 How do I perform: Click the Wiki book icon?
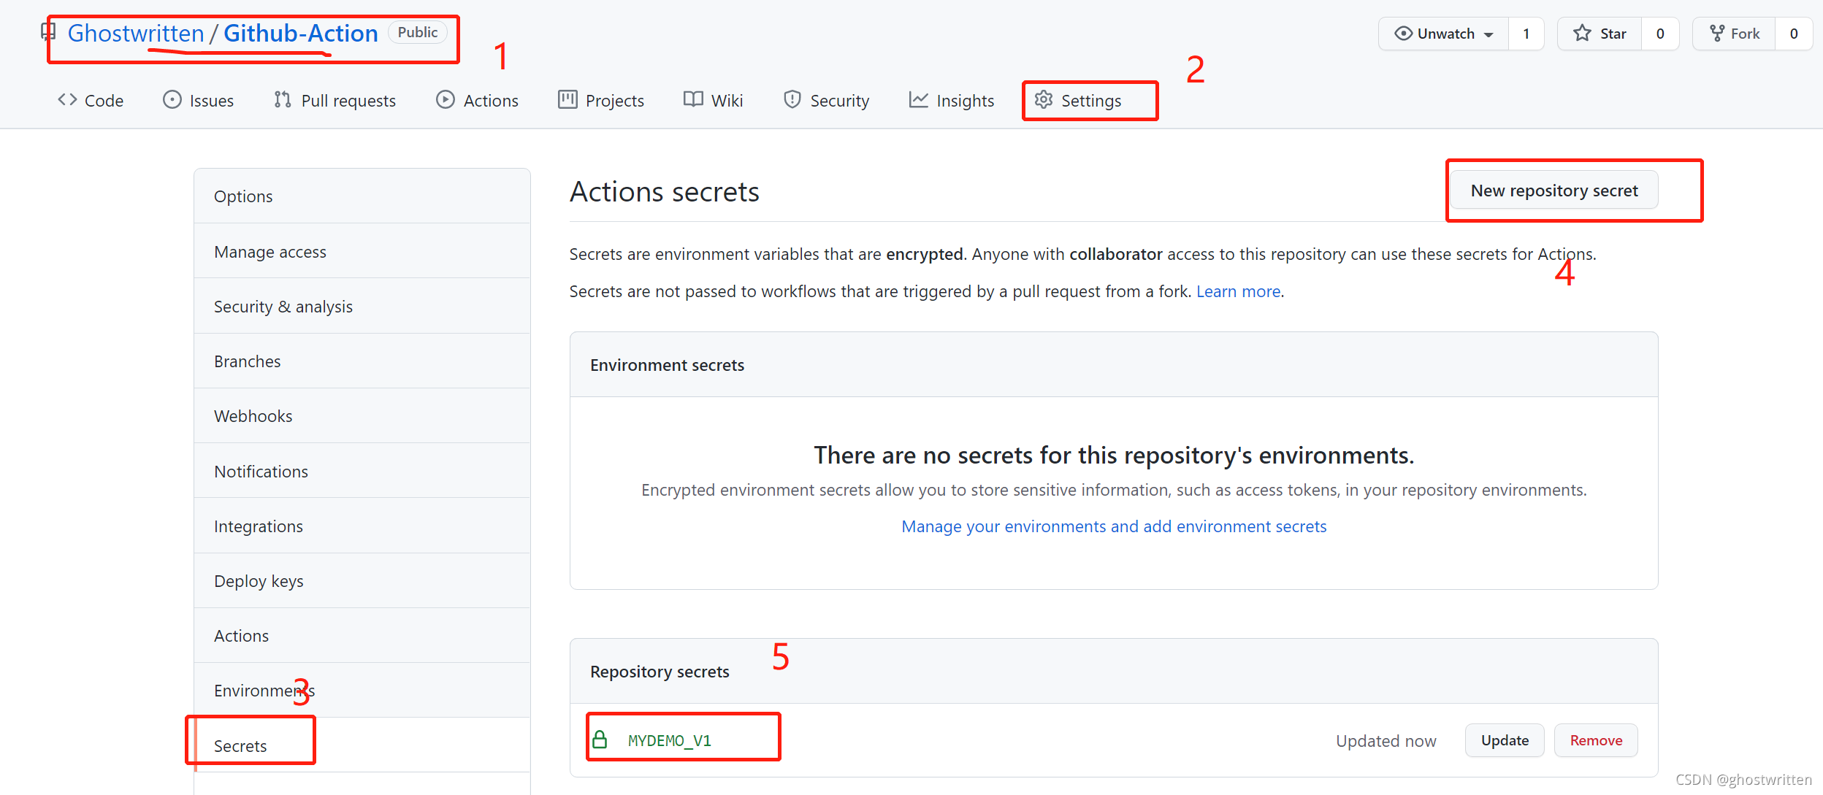click(x=693, y=100)
